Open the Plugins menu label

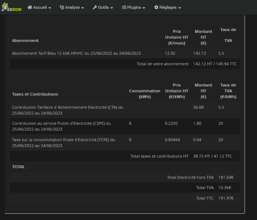coord(134,7)
